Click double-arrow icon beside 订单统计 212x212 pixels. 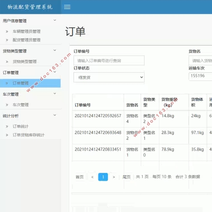point(7,126)
